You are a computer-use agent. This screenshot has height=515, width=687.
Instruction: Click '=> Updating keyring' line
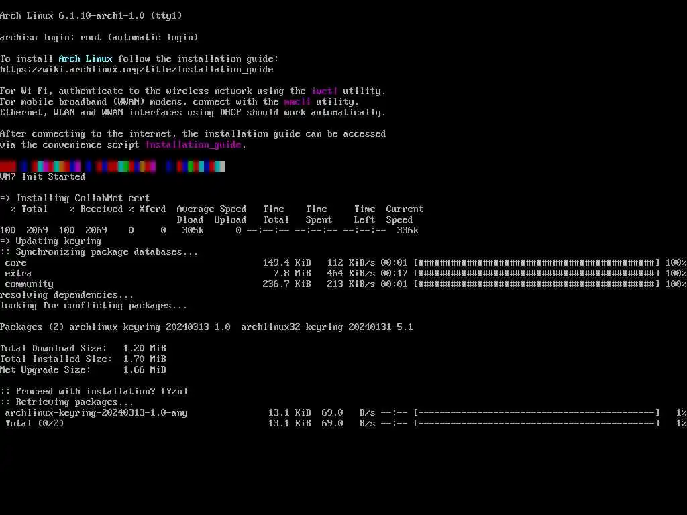51,241
